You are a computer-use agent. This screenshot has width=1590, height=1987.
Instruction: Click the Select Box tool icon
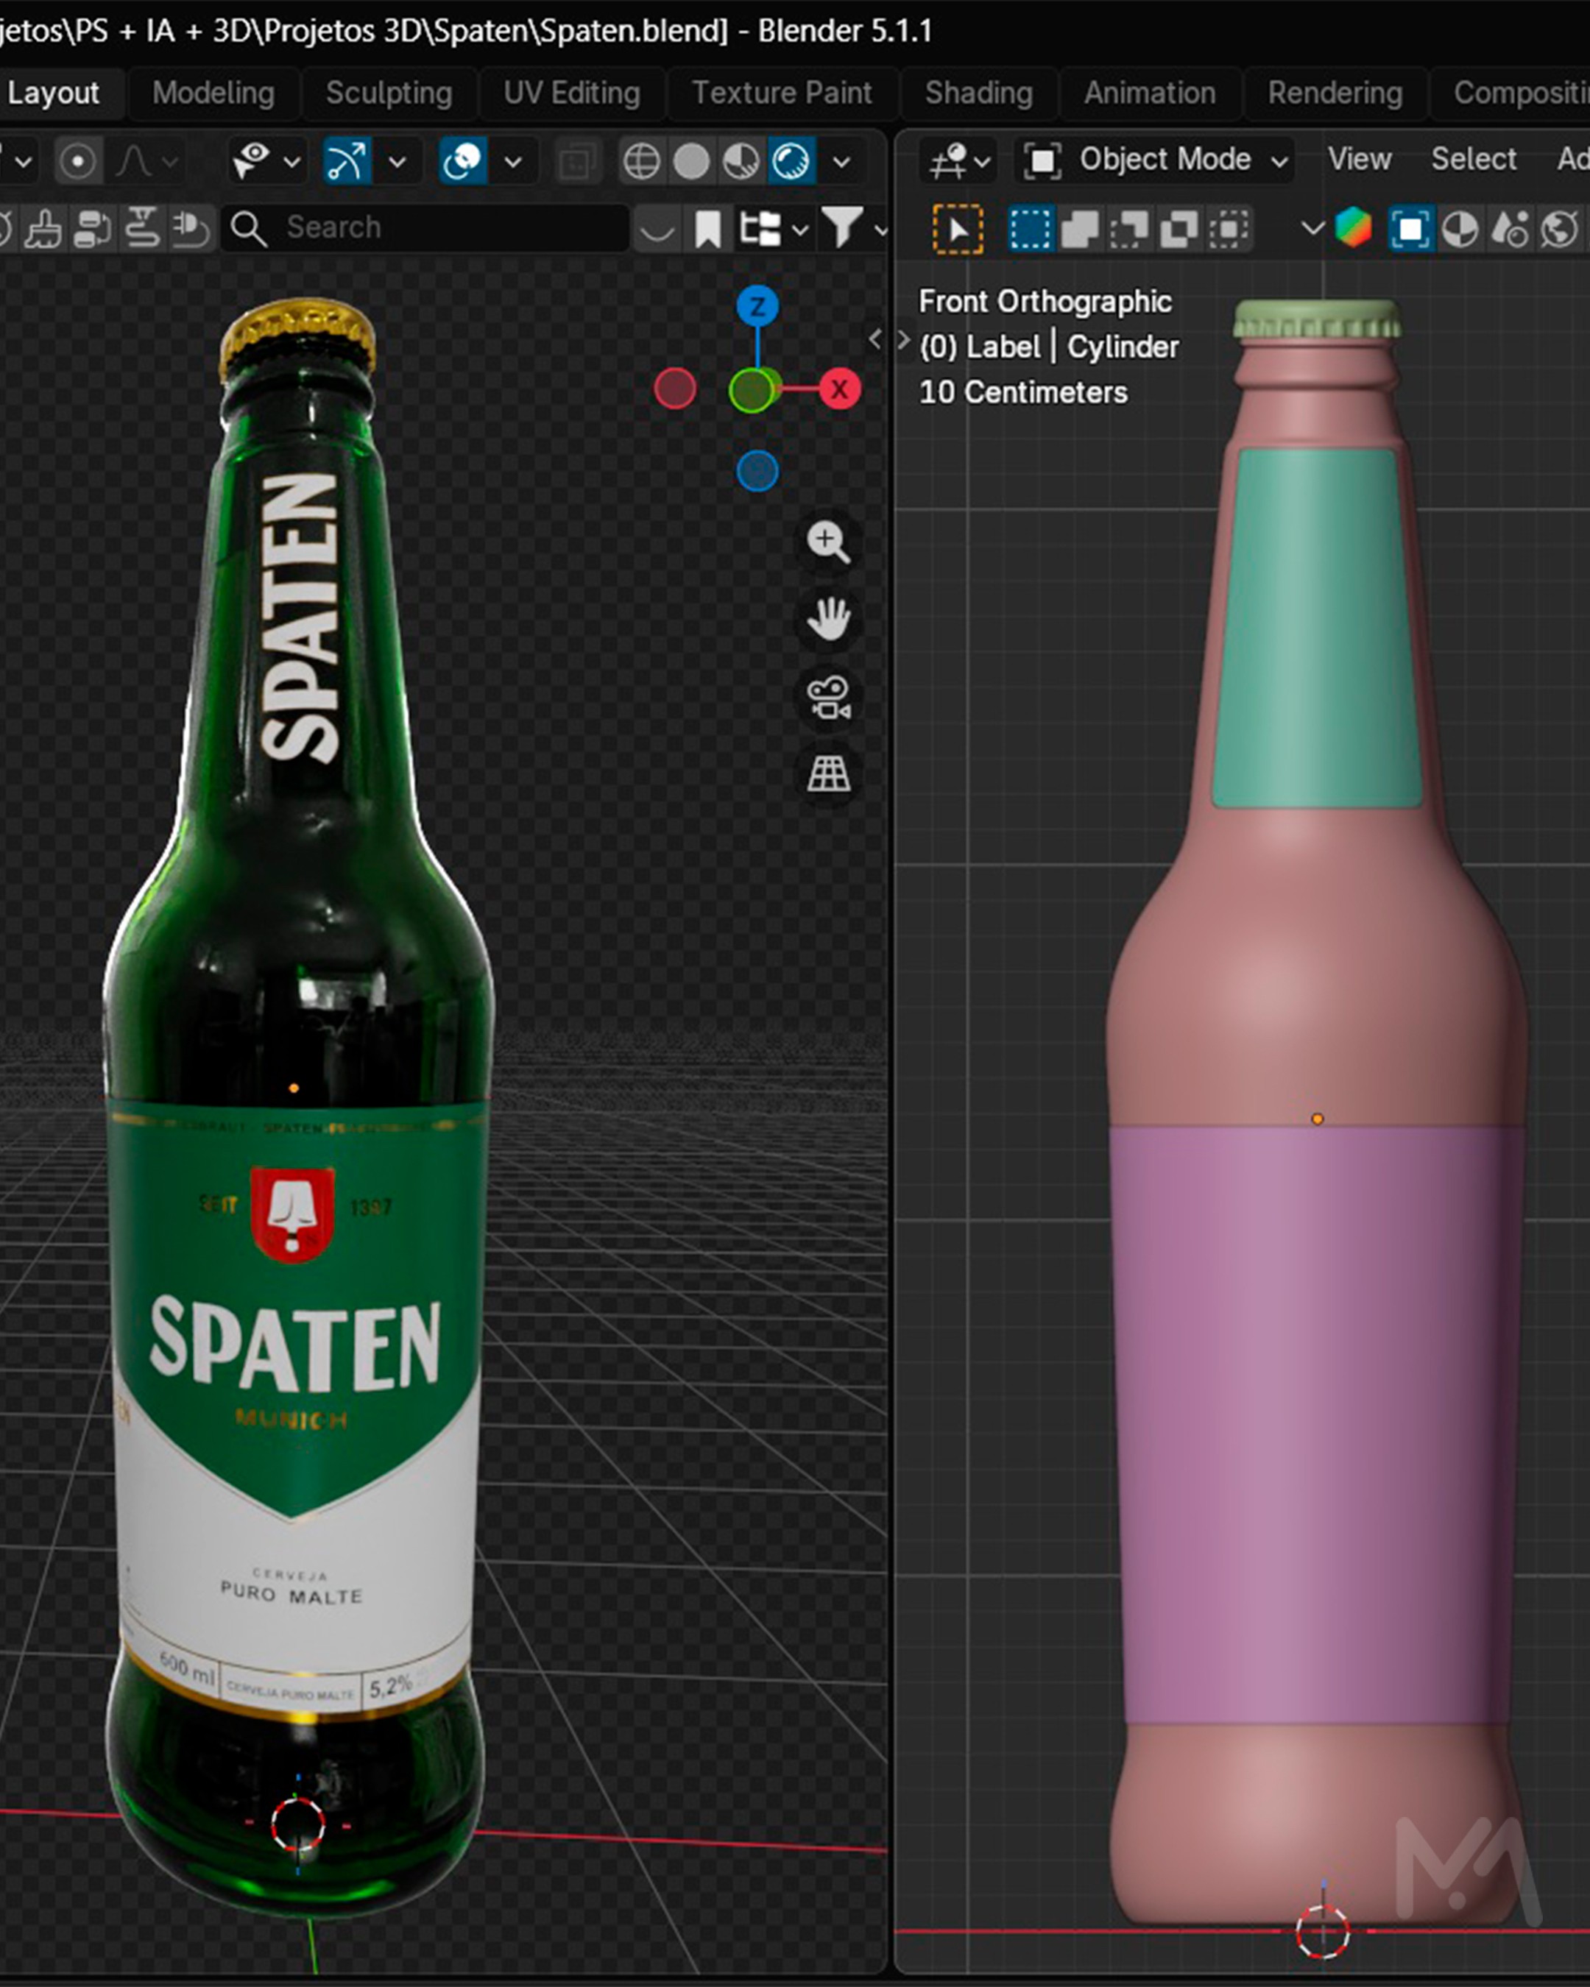pyautogui.click(x=958, y=229)
